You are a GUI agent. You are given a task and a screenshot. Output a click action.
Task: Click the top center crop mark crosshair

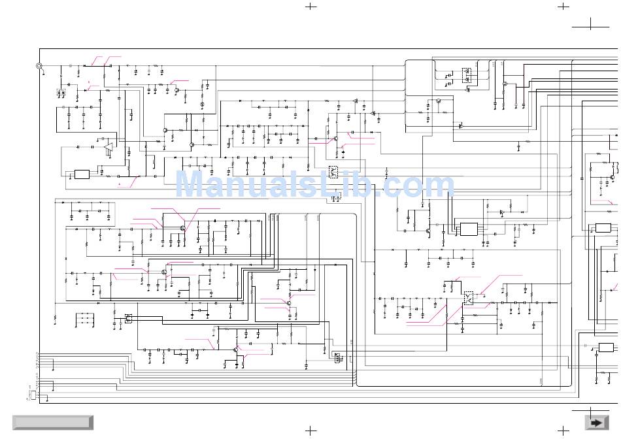coord(310,6)
